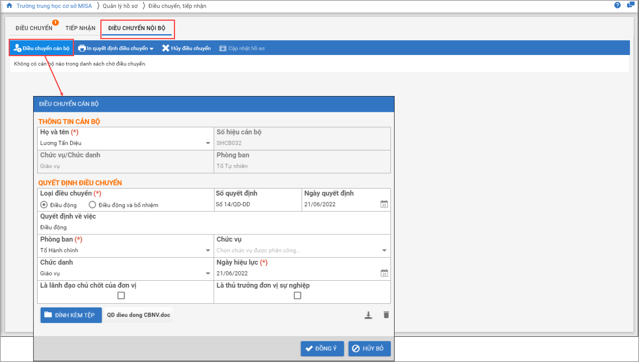Open the Phòng ban dropdown list
Viewport: 639px width, 362px height.
(207, 250)
